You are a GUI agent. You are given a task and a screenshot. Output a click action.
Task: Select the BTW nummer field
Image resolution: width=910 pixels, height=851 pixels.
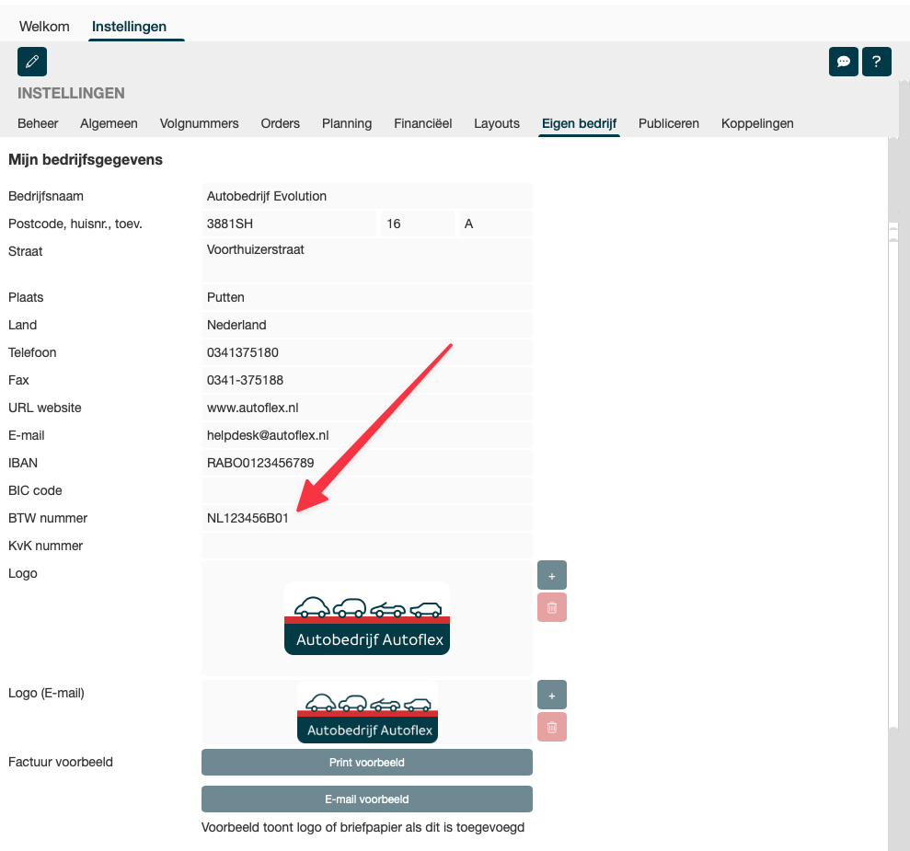click(x=366, y=518)
